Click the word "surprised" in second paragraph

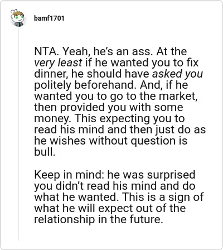click(171, 175)
